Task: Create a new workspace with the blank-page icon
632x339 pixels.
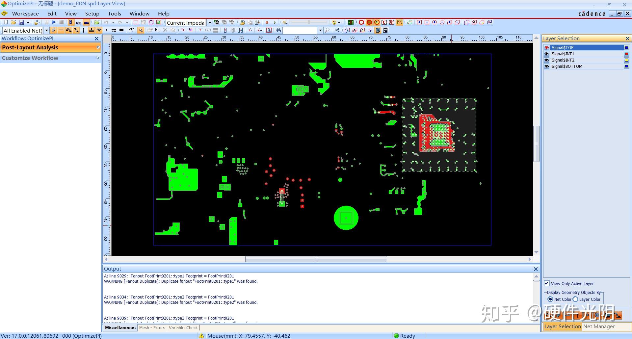Action: click(x=6, y=22)
